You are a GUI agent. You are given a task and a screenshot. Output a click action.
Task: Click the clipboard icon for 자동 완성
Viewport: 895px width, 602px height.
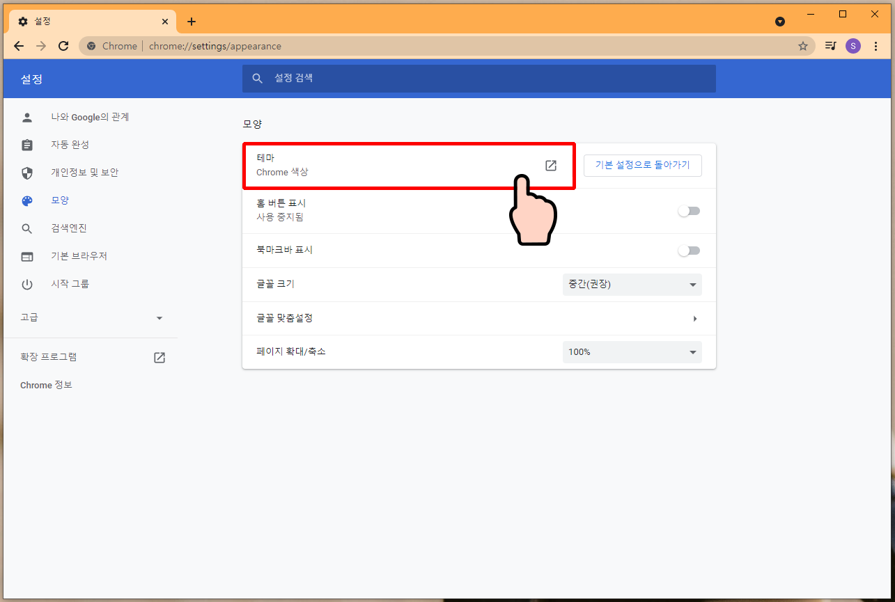coord(27,145)
